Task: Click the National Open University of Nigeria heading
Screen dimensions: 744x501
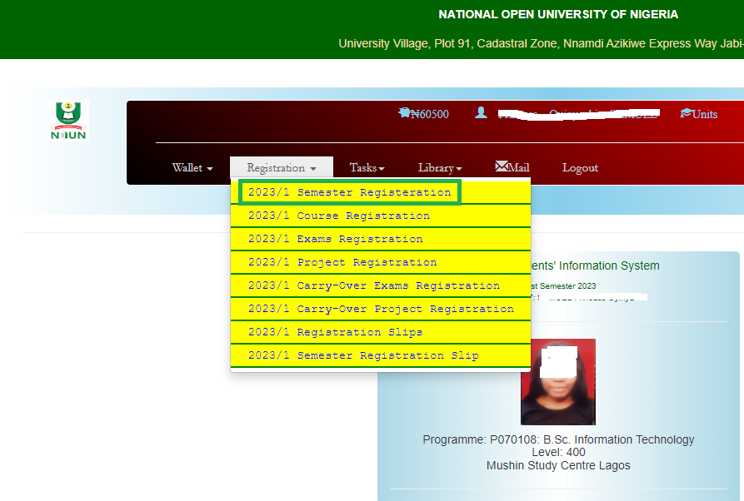Action: (558, 14)
